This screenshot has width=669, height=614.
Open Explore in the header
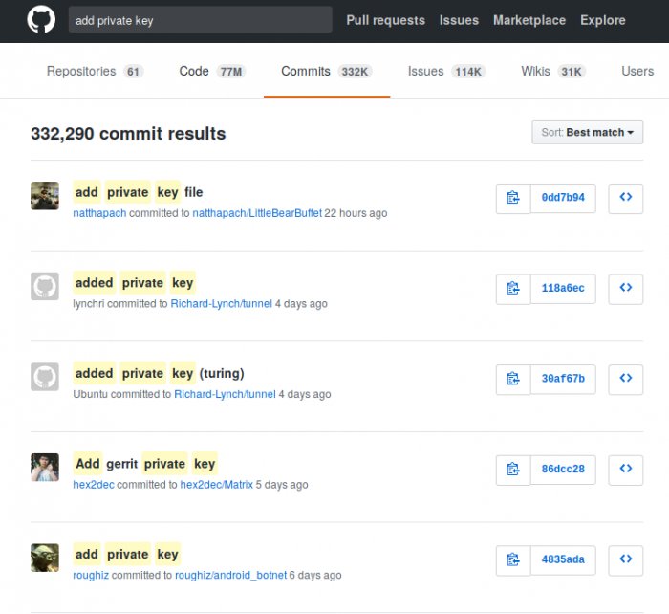click(603, 20)
